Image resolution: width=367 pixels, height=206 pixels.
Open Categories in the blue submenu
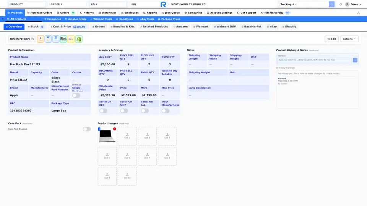52,19
